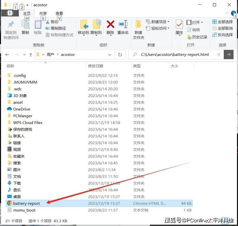The height and width of the screenshot is (226, 238).
Task: Expand the address bar history dropdown
Action: 109,55
